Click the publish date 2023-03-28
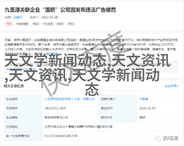 tap(50, 17)
